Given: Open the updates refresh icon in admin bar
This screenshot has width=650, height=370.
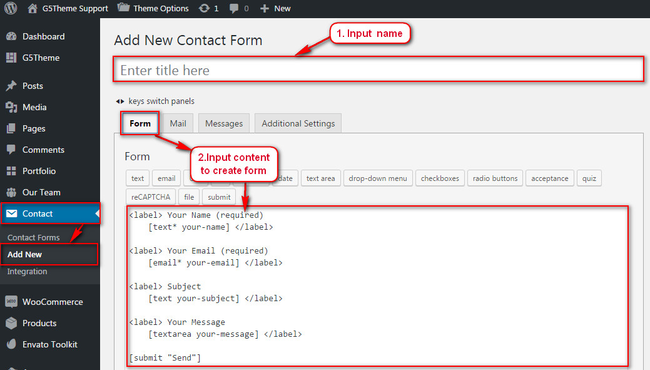Looking at the screenshot, I should [x=204, y=8].
